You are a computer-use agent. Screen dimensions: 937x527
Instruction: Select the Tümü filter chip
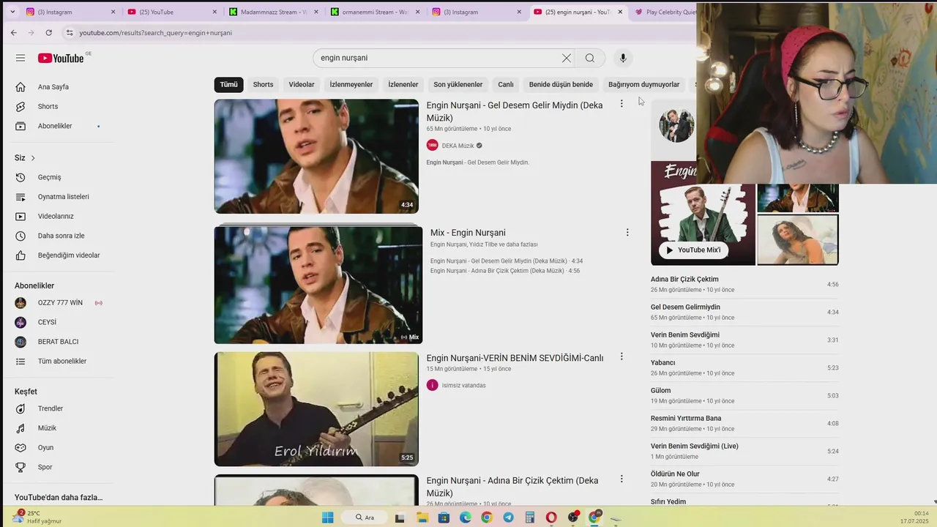click(x=228, y=85)
